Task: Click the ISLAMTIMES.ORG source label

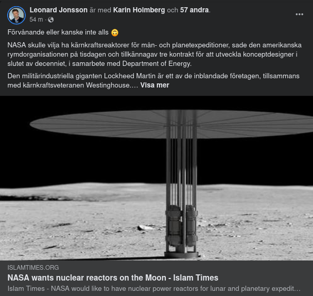Action: click(33, 268)
